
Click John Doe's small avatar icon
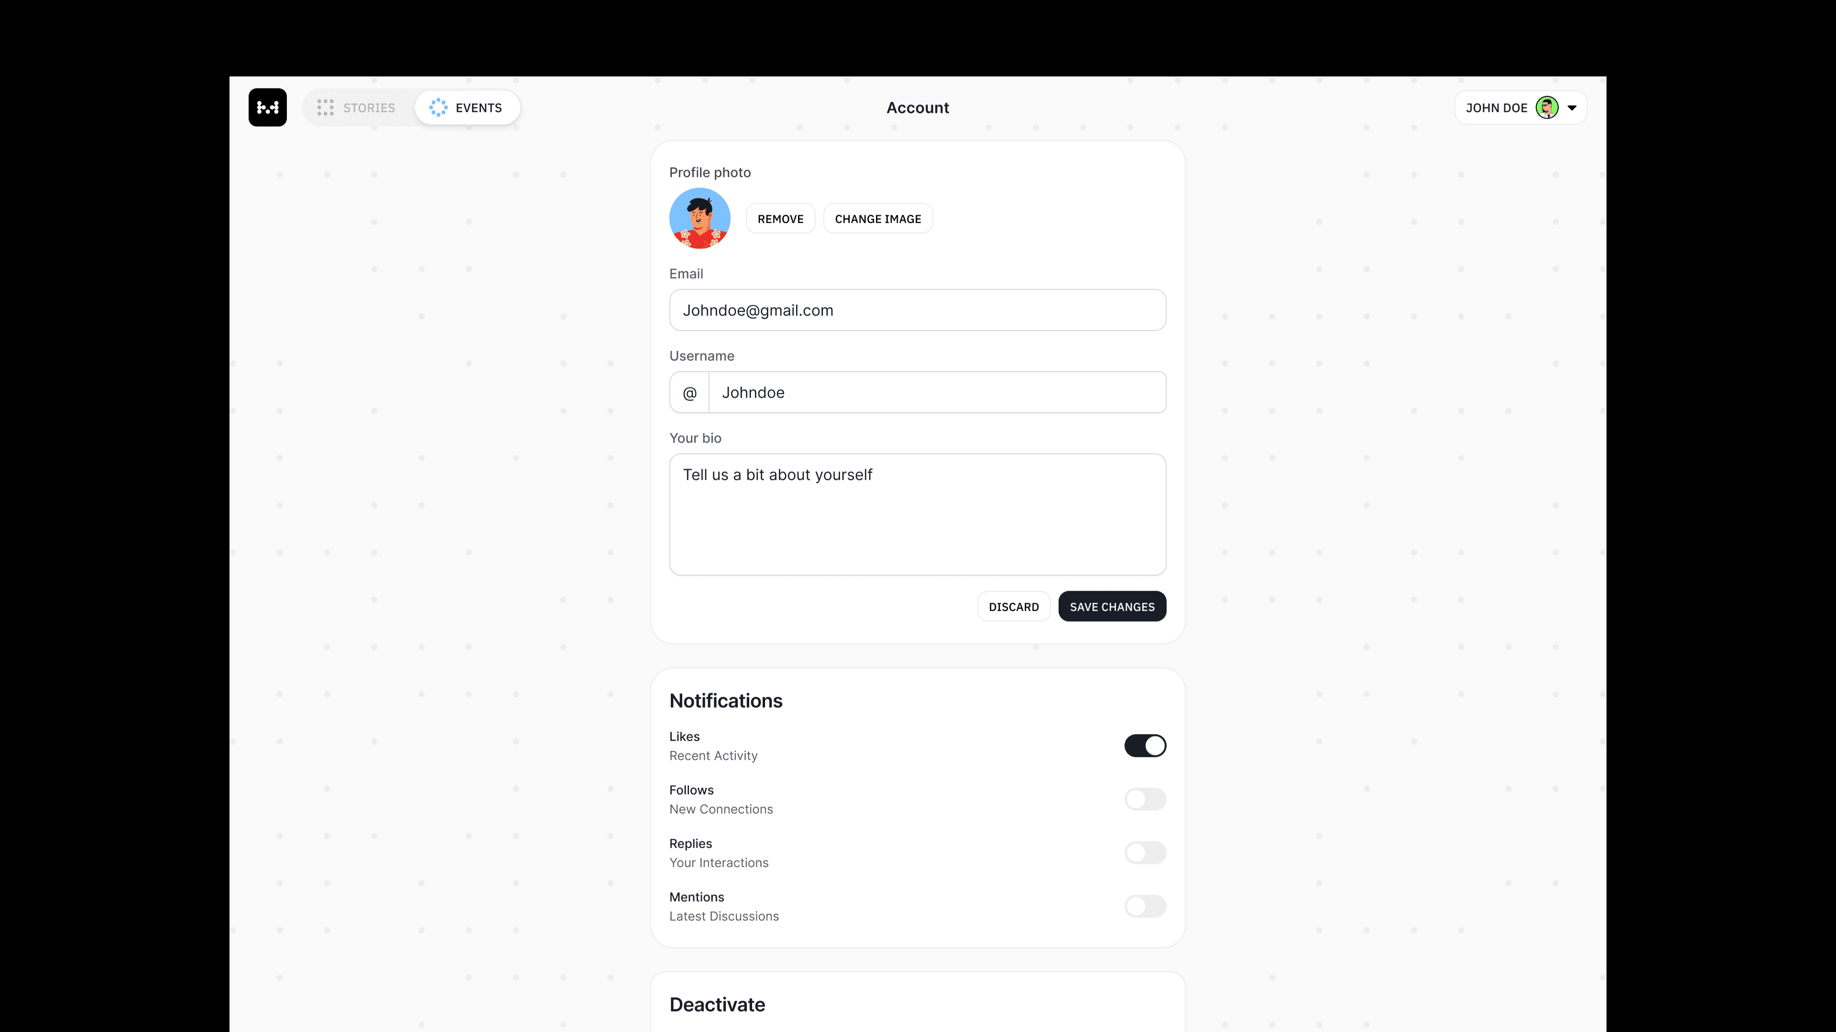1547,107
